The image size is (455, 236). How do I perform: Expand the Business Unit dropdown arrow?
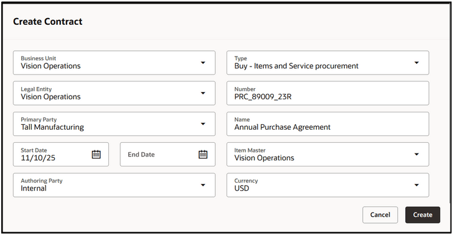point(203,63)
